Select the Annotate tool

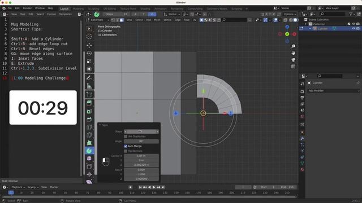point(89,78)
